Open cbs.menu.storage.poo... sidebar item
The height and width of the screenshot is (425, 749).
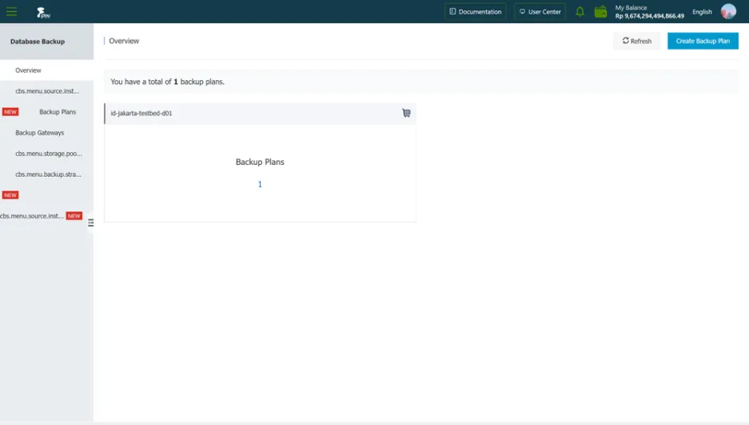[x=49, y=154]
